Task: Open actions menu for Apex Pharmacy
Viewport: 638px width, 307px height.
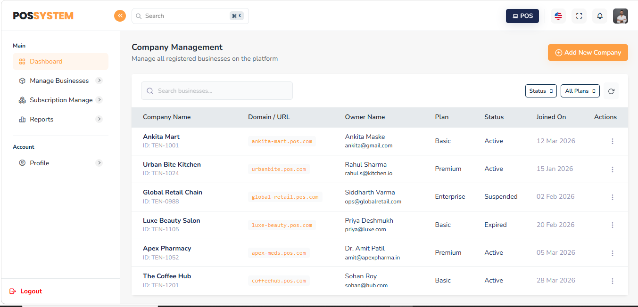Action: [x=612, y=253]
